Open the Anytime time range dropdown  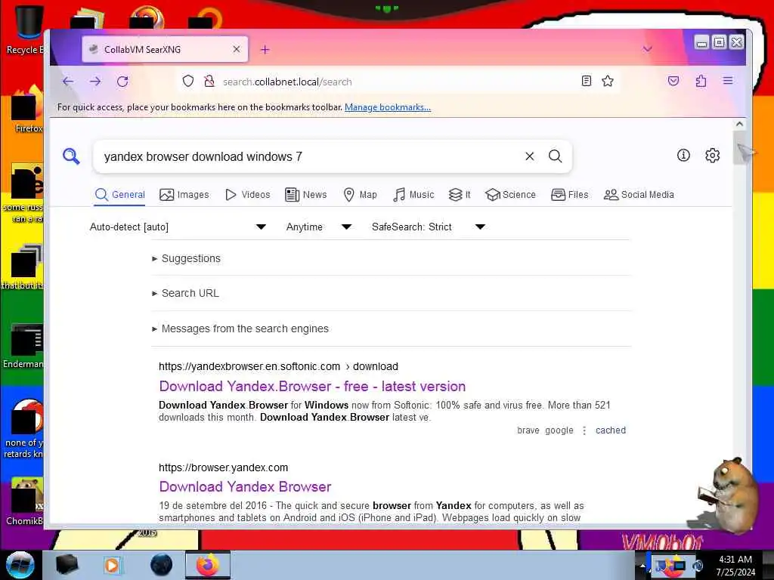tap(319, 227)
